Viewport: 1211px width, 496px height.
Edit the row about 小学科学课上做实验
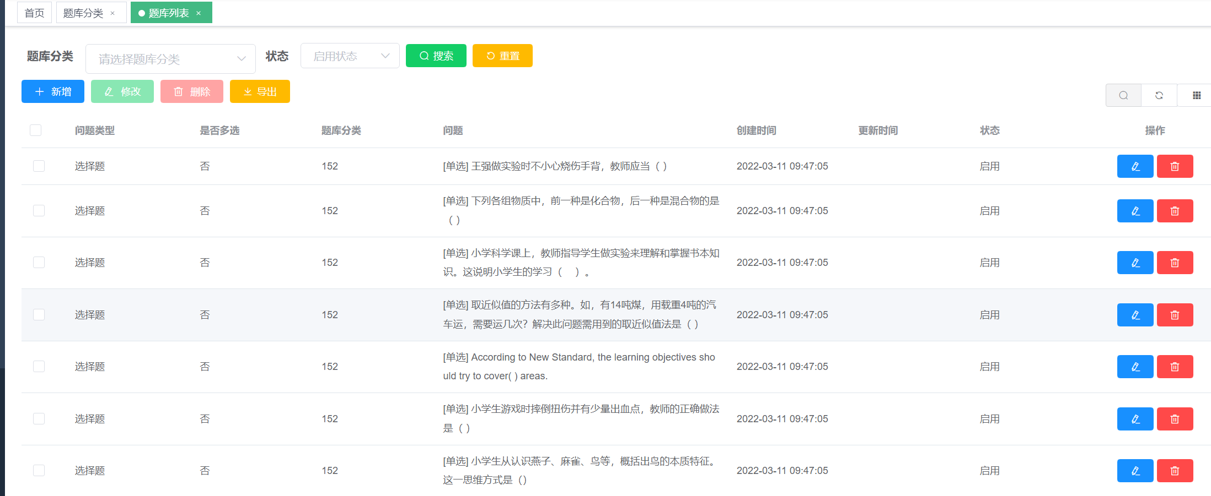(1135, 263)
